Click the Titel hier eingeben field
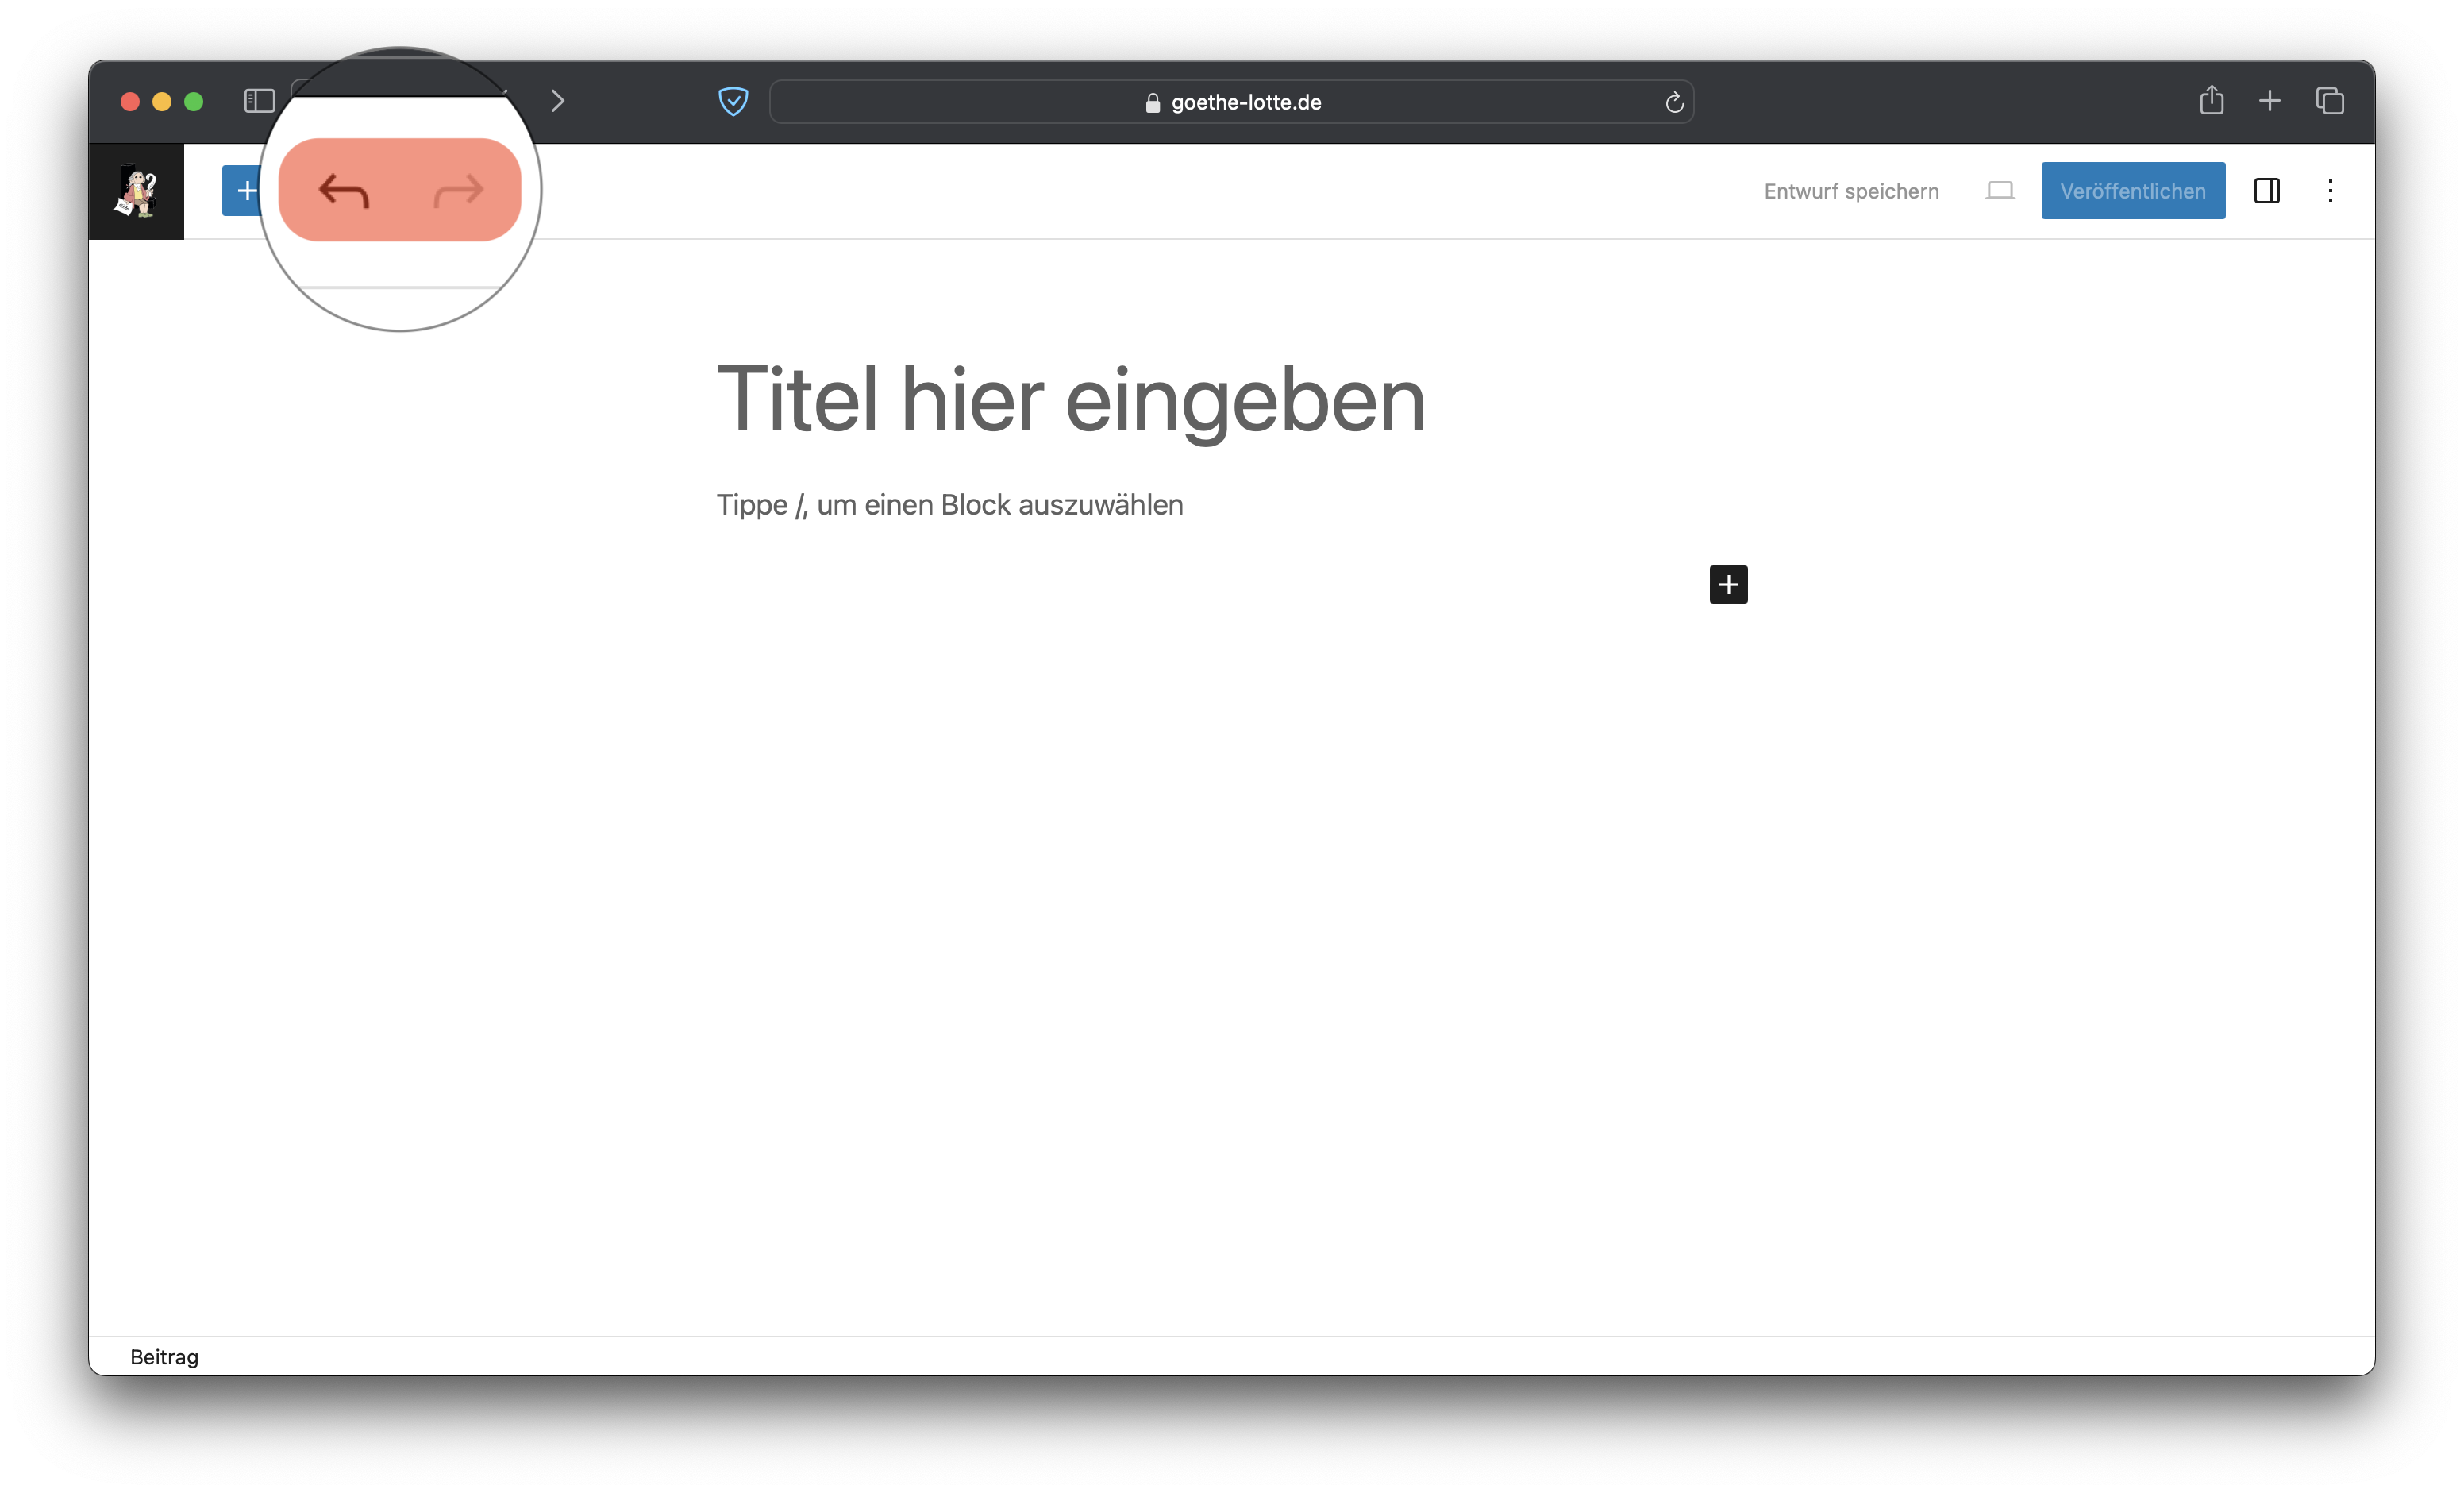 (1070, 399)
